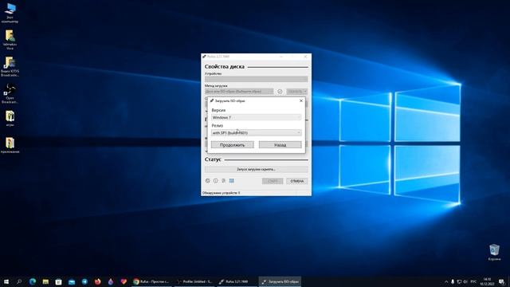This screenshot has height=287, width=510.
Task: Click the greyed СТАРТ button in Rufus
Action: 273,181
